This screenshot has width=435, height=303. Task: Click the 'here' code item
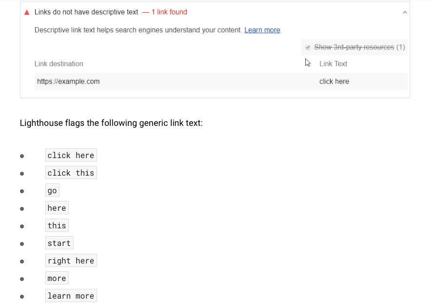point(57,208)
